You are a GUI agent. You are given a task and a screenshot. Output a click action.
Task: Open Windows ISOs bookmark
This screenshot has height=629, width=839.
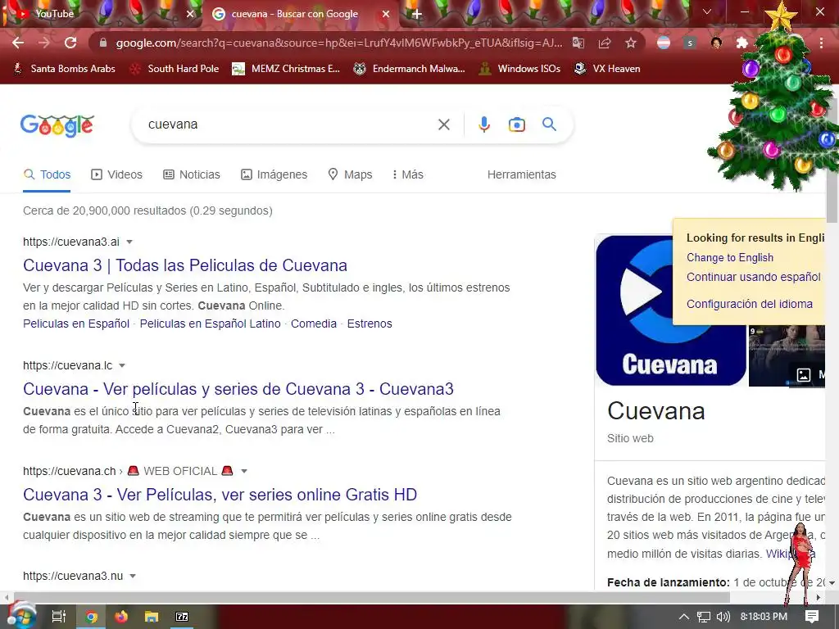point(519,69)
